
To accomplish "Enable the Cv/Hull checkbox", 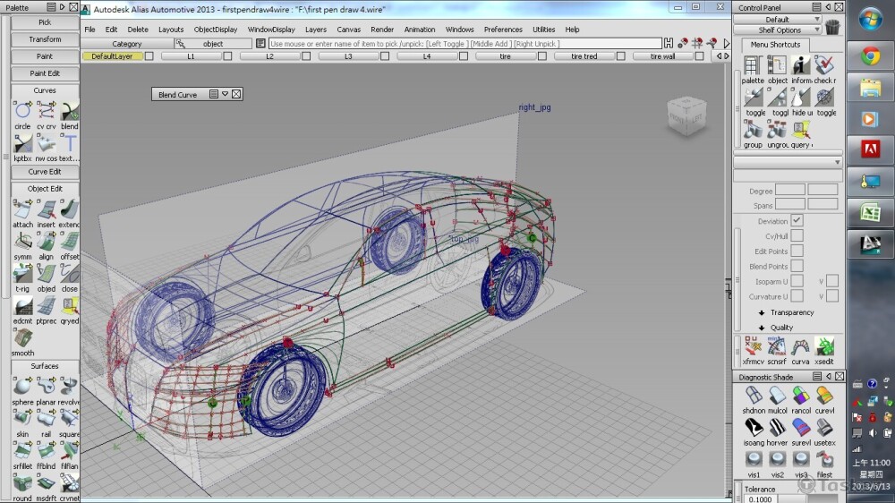I will click(797, 236).
